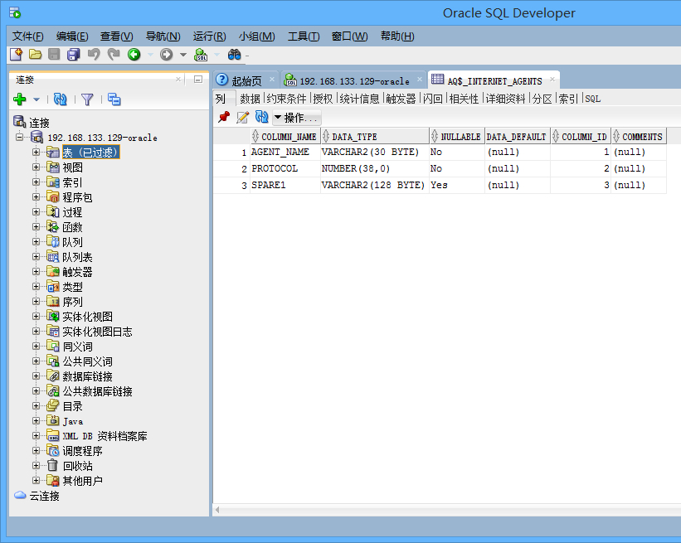Image resolution: width=681 pixels, height=543 pixels.
Task: Sort by NULLABLE header
Action: pyautogui.click(x=457, y=137)
